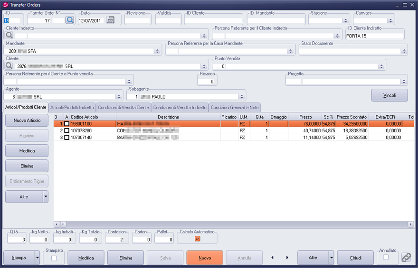The image size is (418, 268).
Task: Click the horizontal scrollbar under the articles grid
Action: 228,224
